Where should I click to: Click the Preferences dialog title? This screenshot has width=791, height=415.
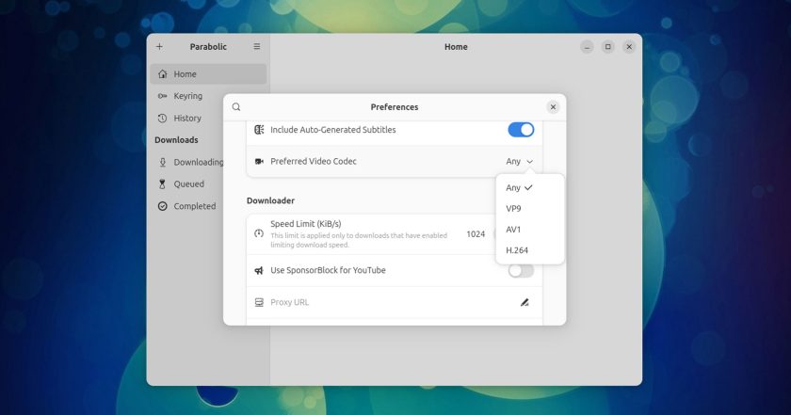tap(395, 107)
